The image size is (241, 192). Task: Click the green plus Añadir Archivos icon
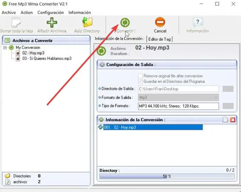point(52,22)
